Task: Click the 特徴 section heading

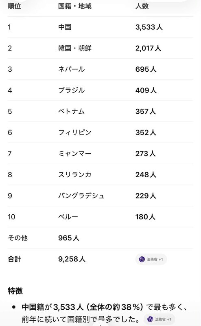Action: coord(15,291)
